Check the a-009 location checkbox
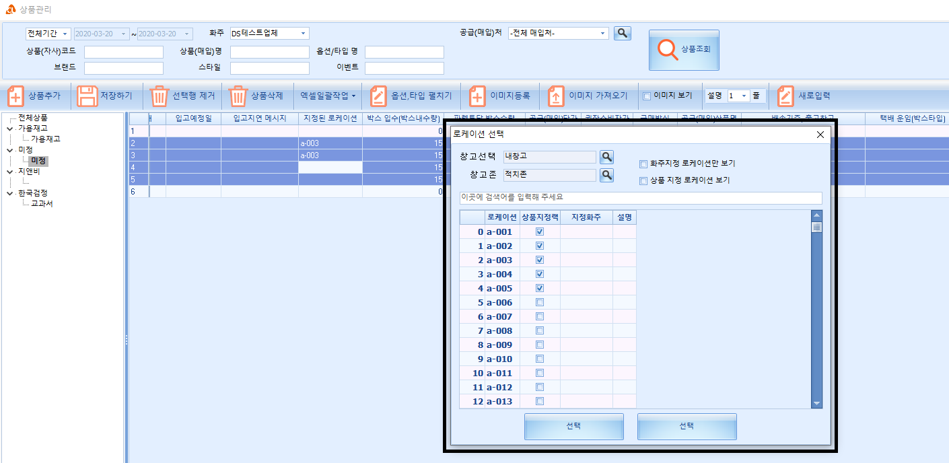 (x=539, y=345)
